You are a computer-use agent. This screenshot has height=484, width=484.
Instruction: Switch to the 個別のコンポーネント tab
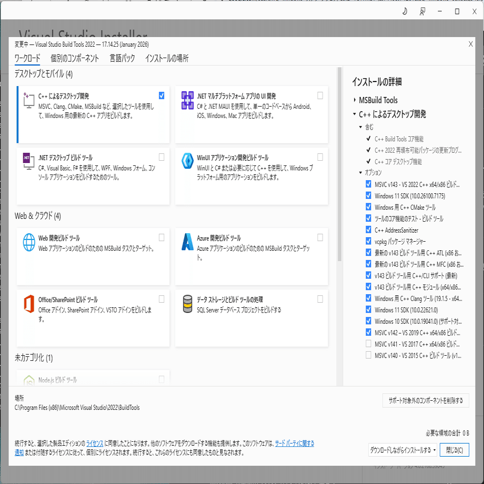pos(75,58)
